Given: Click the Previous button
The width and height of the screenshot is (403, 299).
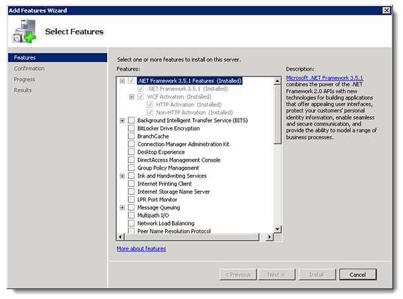Looking at the screenshot, I should pos(238,275).
